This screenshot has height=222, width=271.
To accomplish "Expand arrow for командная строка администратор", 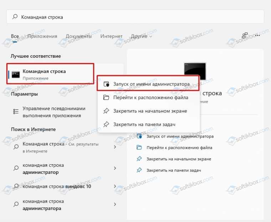I will click(115, 168).
